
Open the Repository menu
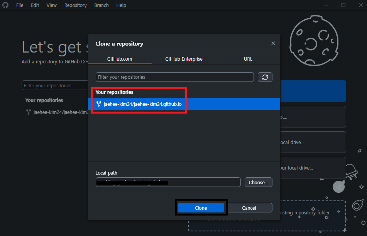pos(75,5)
